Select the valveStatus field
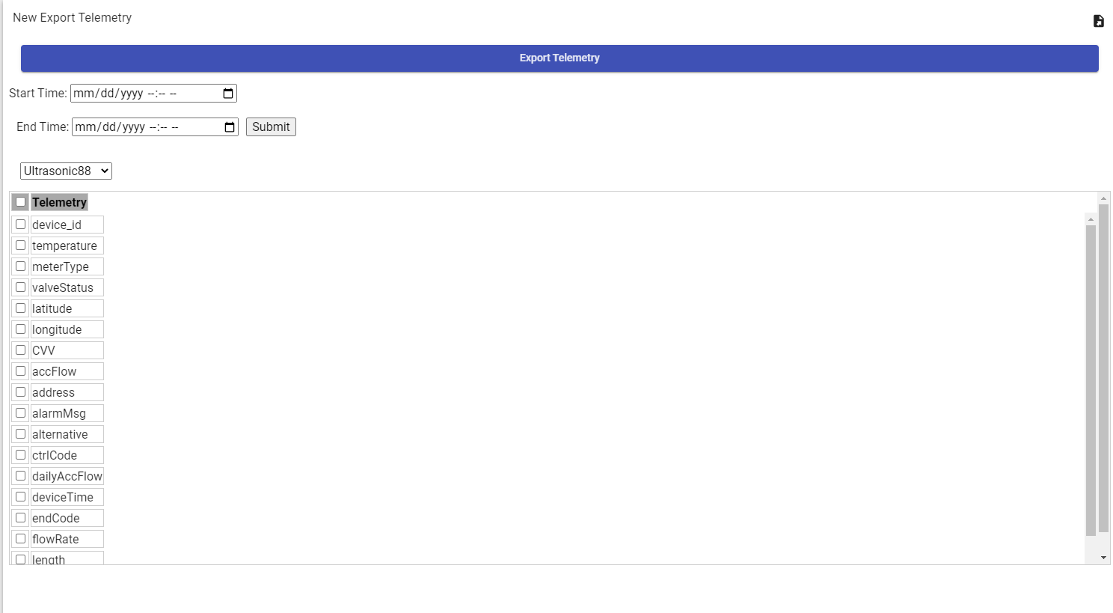 coord(20,287)
